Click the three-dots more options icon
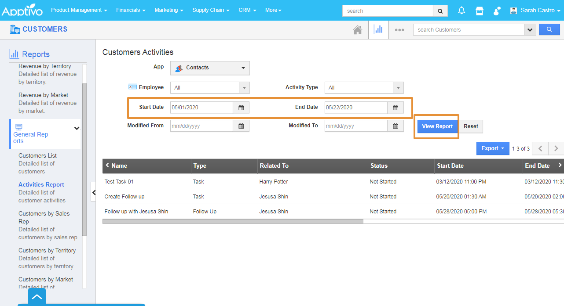Screen dimensions: 564x306 click(x=399, y=30)
